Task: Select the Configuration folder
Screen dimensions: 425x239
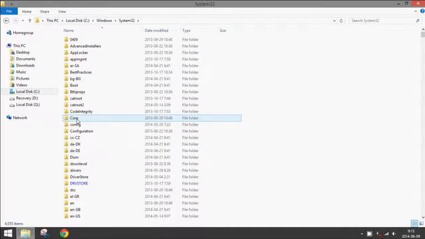Action: tap(82, 131)
